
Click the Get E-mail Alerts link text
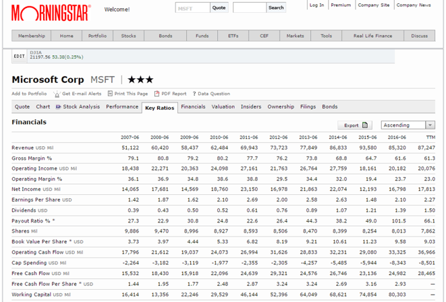[82, 94]
